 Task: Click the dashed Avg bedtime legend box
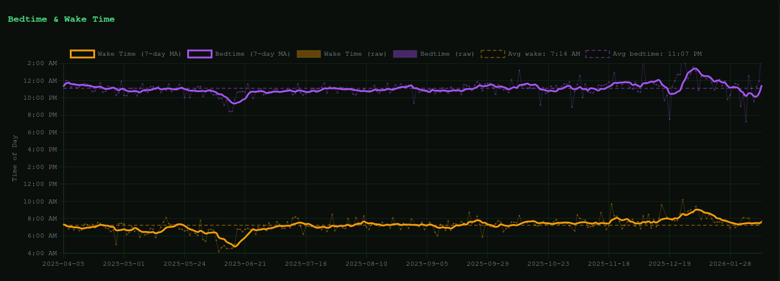pos(597,54)
